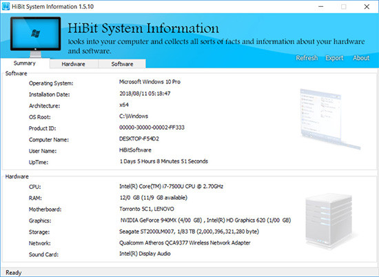Click the blue monitor logo in the header
Viewport: 379px width, 277px height.
[x=36, y=37]
